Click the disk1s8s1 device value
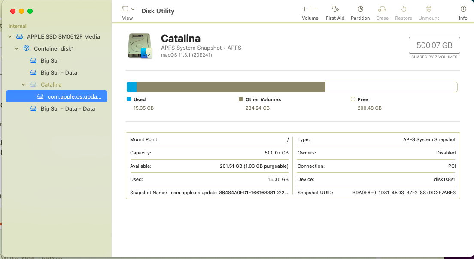Viewport: 474px width, 259px height. click(x=445, y=179)
